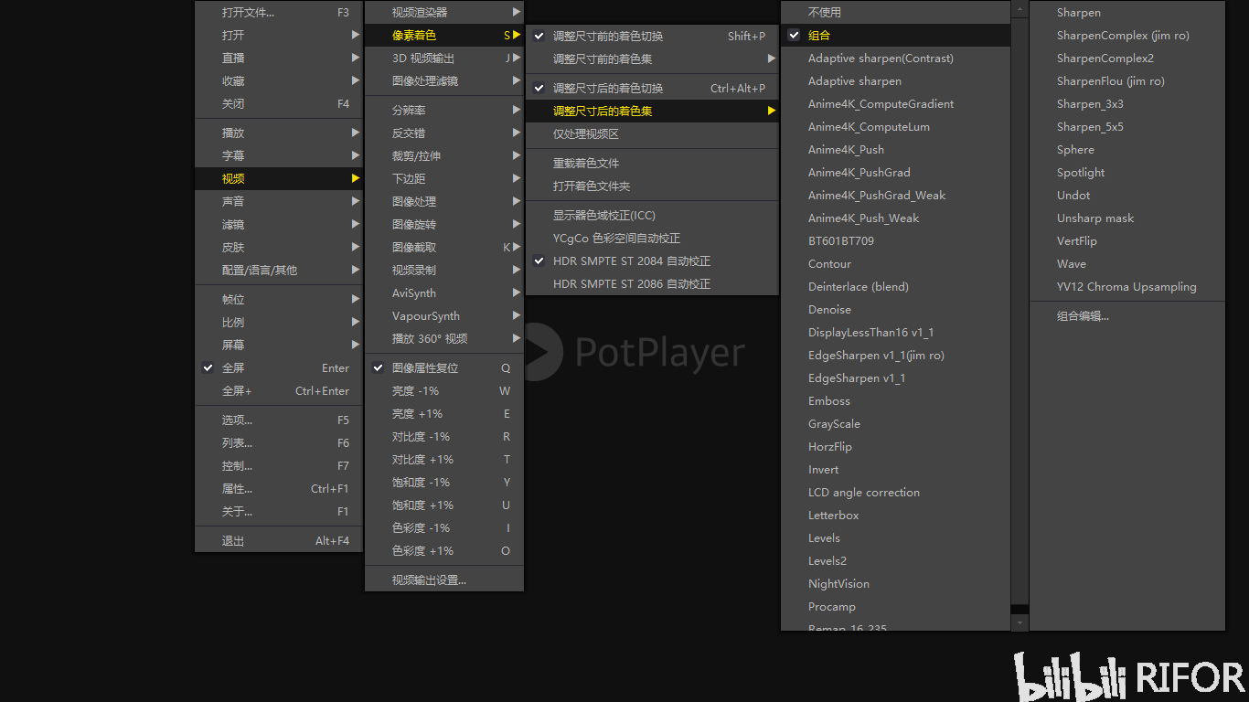Select 不使用 shader option
The width and height of the screenshot is (1249, 702).
pos(896,12)
